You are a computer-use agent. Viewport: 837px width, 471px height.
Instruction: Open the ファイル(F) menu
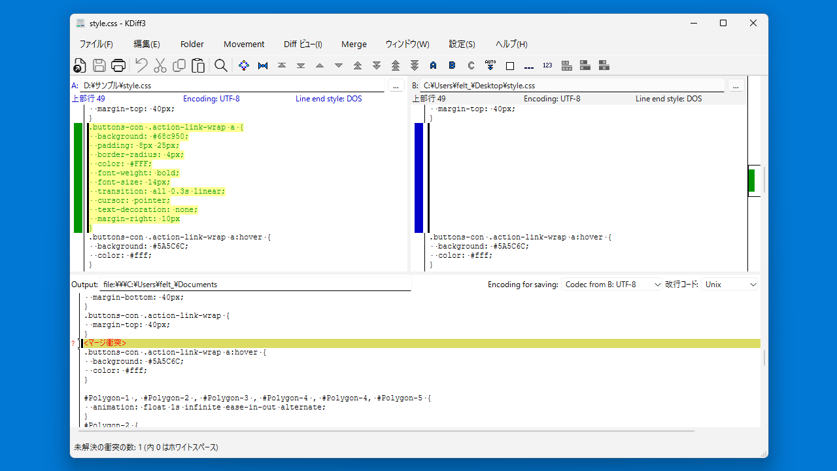coord(96,44)
